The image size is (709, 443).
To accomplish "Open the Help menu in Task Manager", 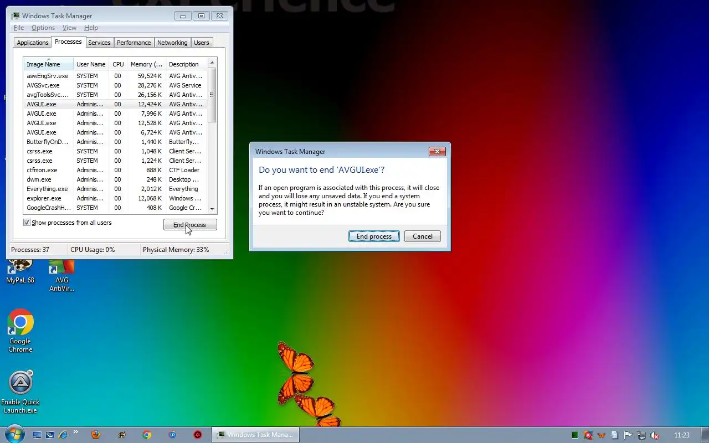I will tap(91, 28).
